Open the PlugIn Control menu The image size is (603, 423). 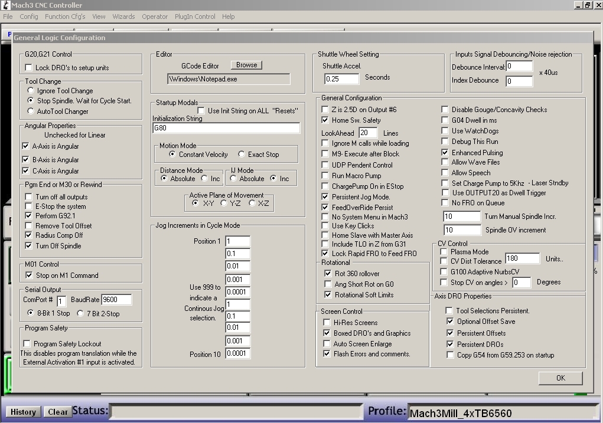pos(195,17)
